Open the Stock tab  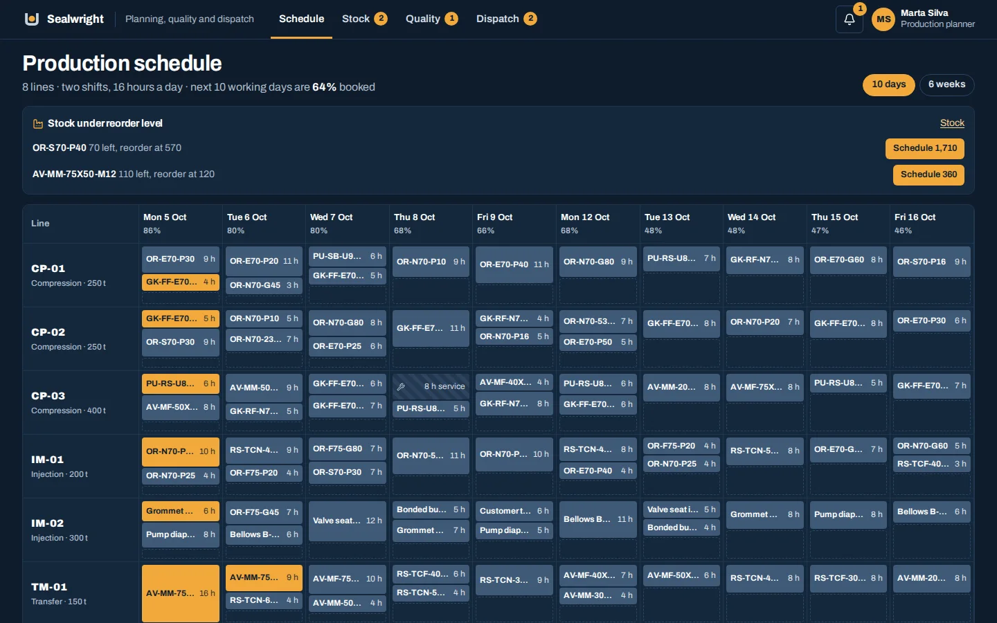tap(364, 19)
